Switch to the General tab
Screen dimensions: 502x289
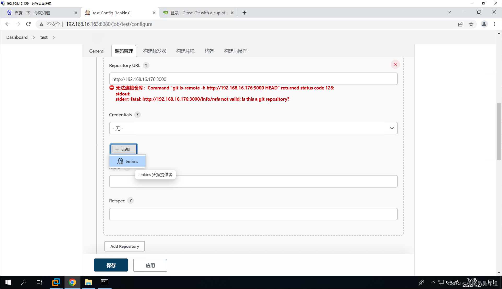tap(97, 51)
